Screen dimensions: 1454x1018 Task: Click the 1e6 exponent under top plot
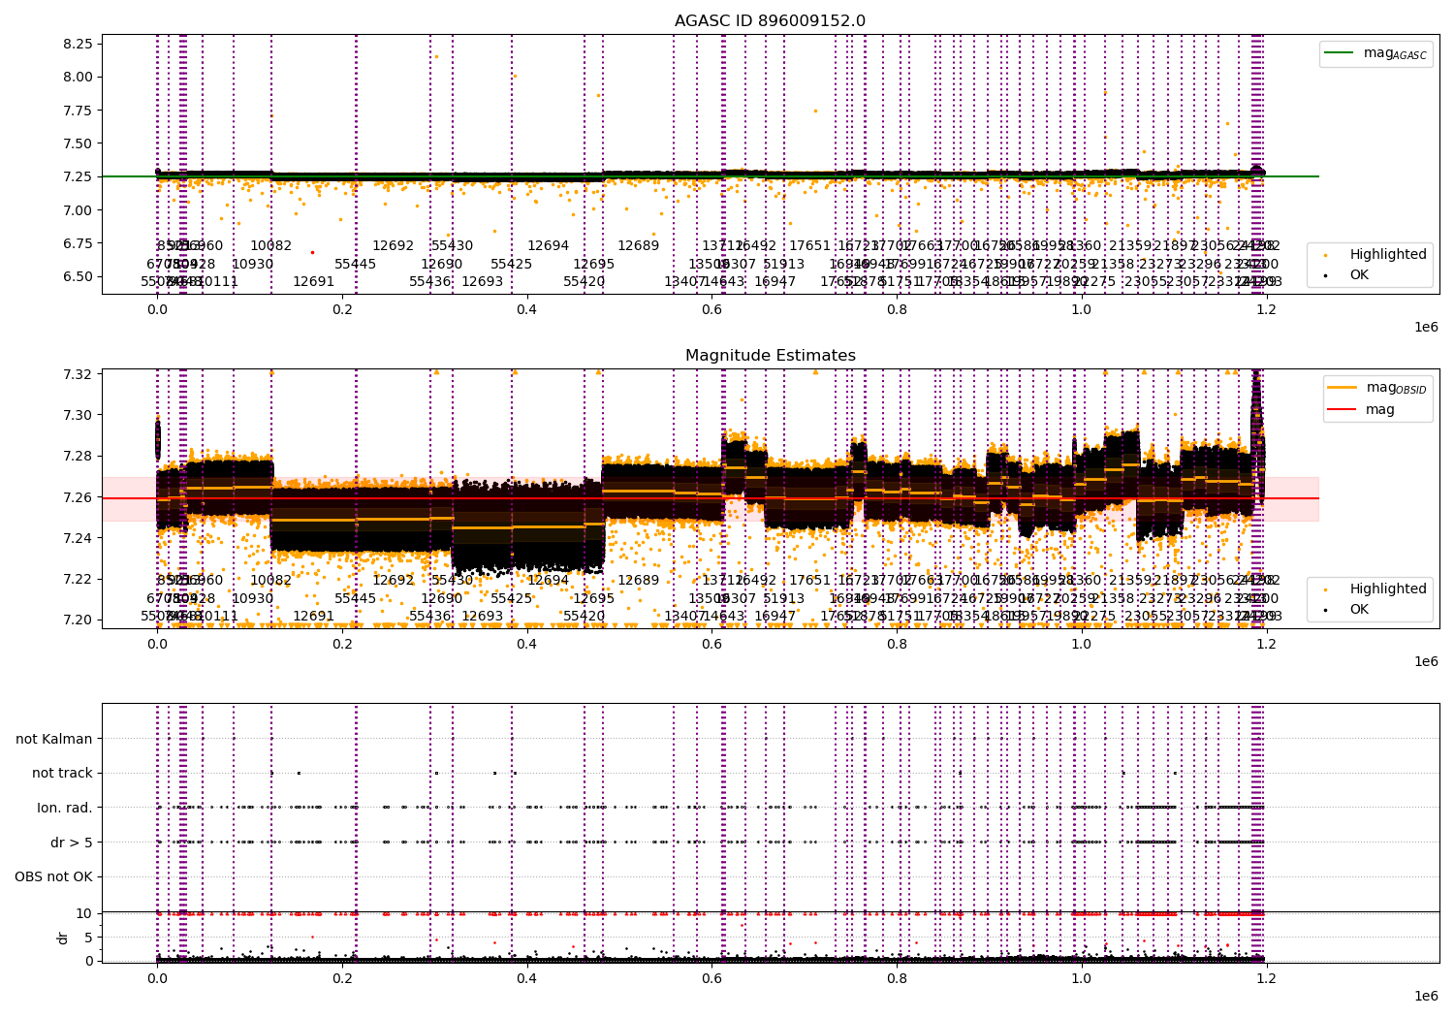point(1425,327)
